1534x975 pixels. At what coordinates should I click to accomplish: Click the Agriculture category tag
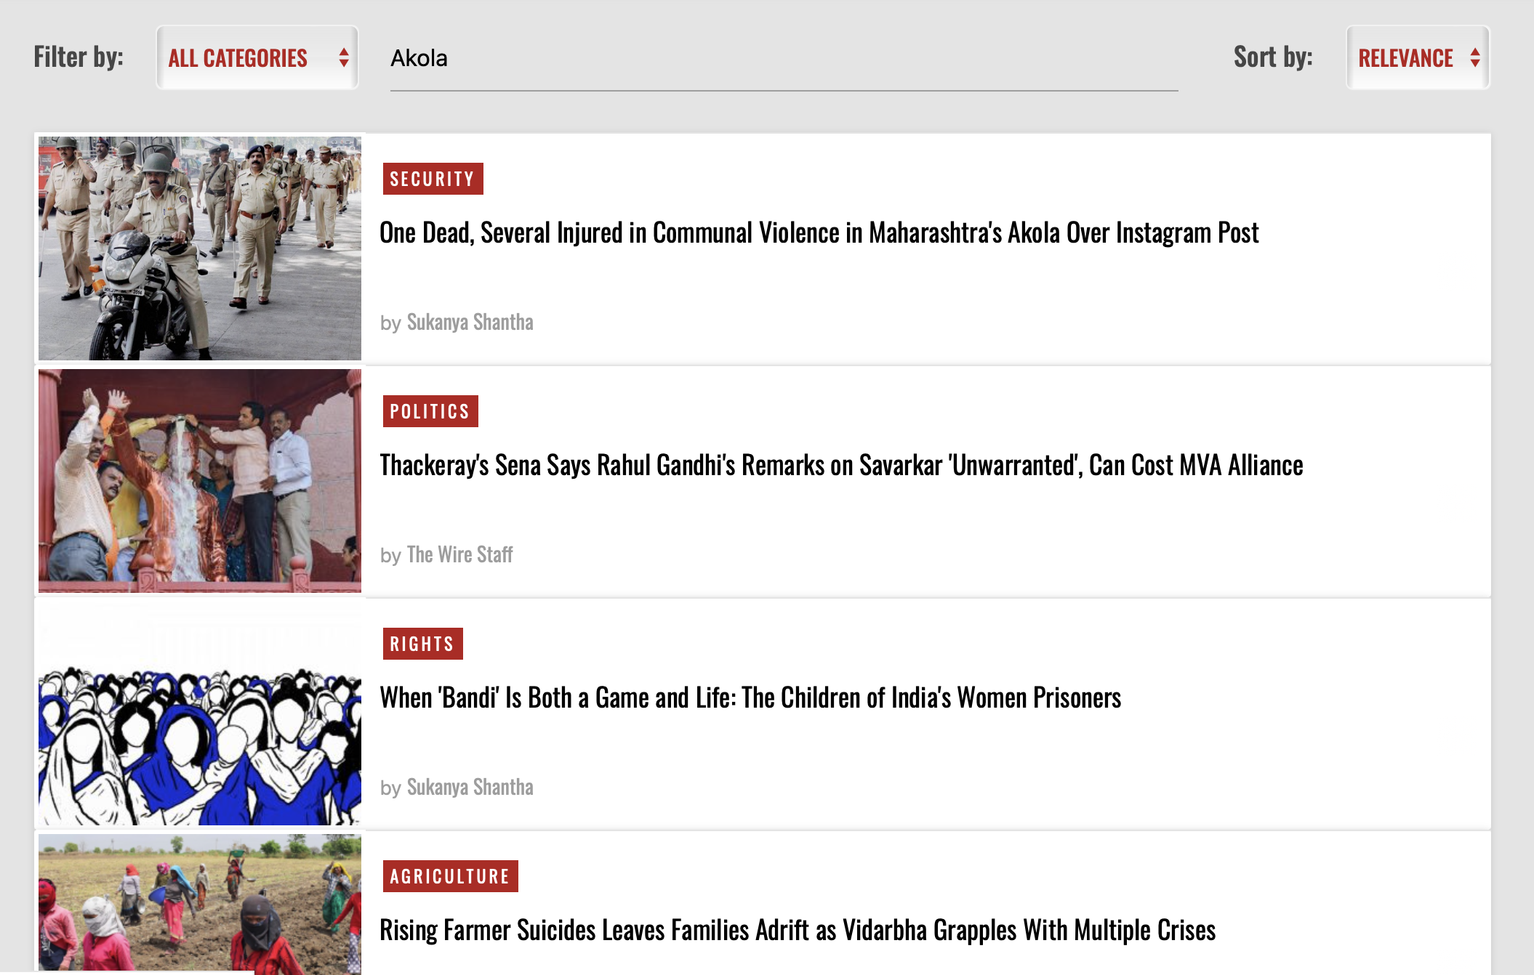click(x=450, y=876)
